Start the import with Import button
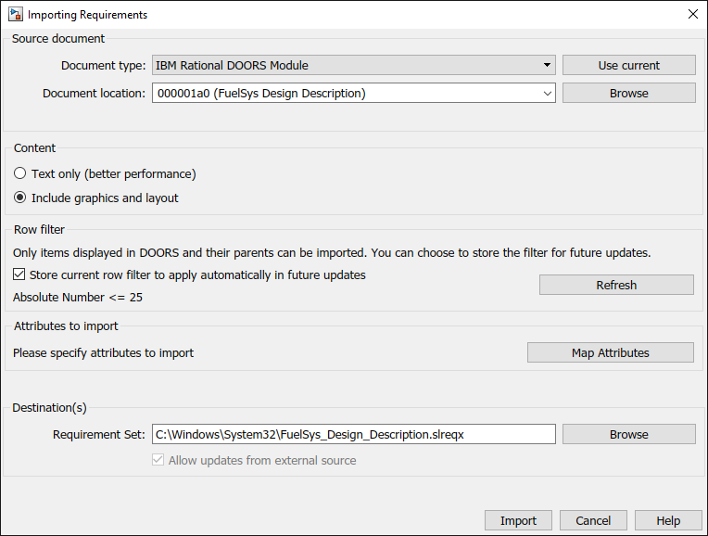Image resolution: width=708 pixels, height=536 pixels. (518, 520)
